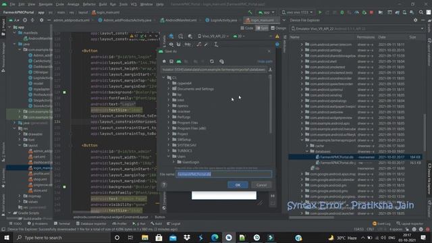This screenshot has height=243, width=432.
Task: Collapse all in Project panel
Action: [x=32, y=20]
